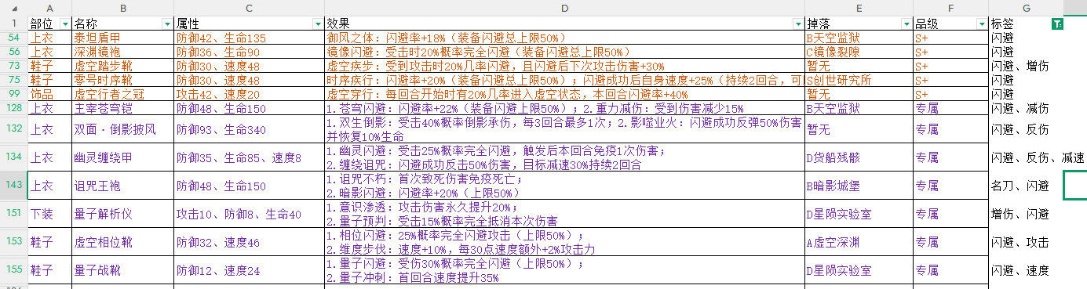Click the cell 防御93、生命340
1087x289 pixels.
click(249, 129)
